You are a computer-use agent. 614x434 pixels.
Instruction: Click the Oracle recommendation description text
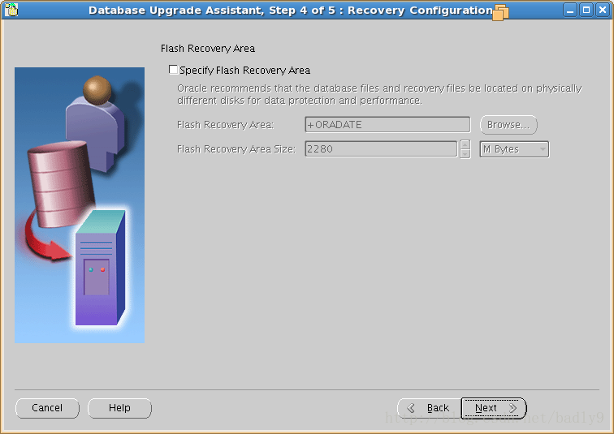point(379,94)
